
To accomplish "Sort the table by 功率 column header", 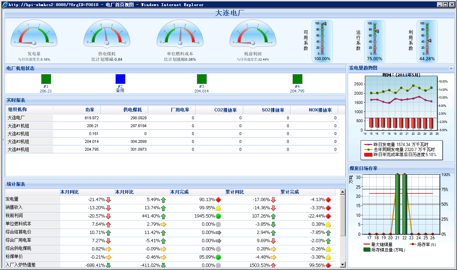I will point(77,110).
